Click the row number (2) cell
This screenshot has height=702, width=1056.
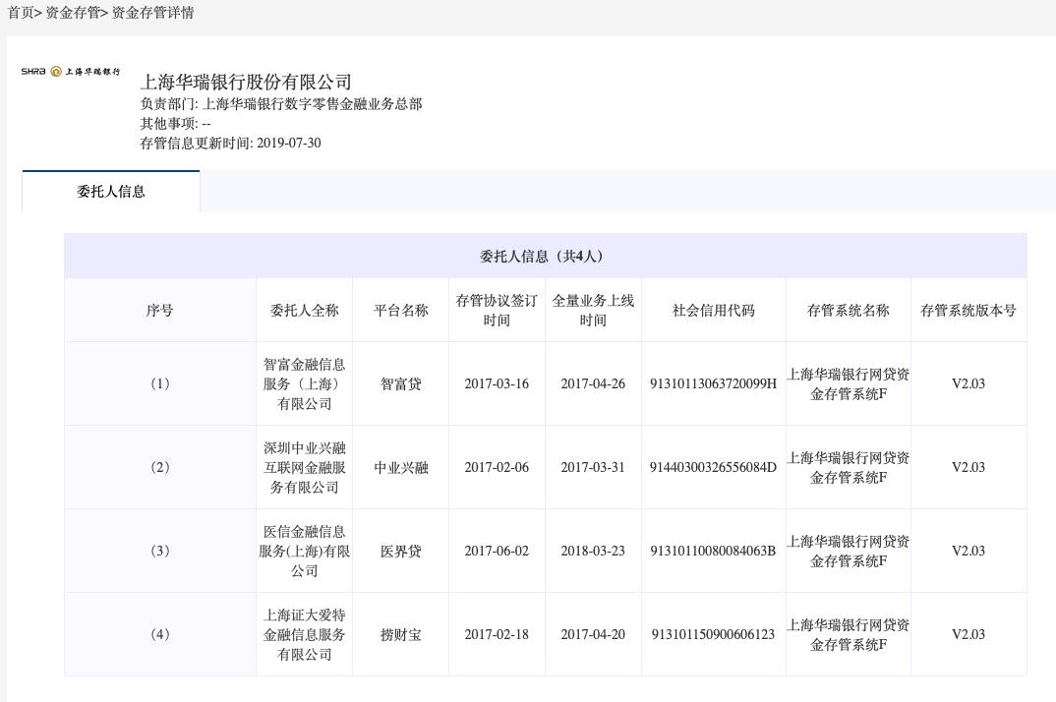pyautogui.click(x=159, y=467)
